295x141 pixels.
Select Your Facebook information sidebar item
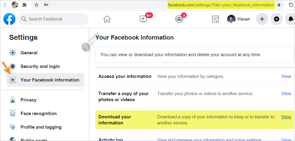click(x=46, y=80)
